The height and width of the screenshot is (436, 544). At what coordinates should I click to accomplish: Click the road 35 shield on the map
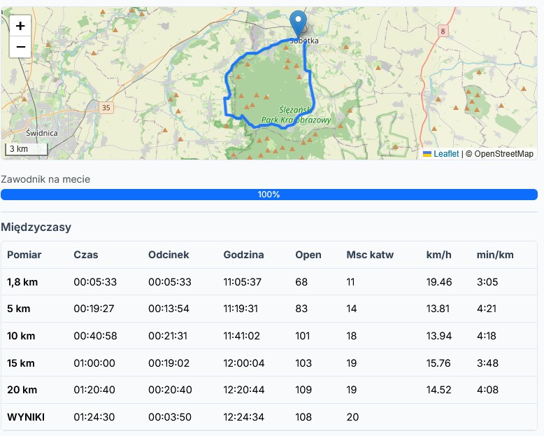[x=106, y=108]
